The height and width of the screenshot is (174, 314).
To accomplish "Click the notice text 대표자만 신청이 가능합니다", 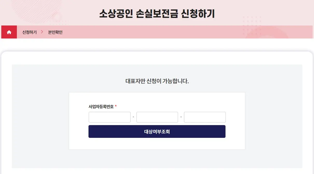I will pos(157,81).
